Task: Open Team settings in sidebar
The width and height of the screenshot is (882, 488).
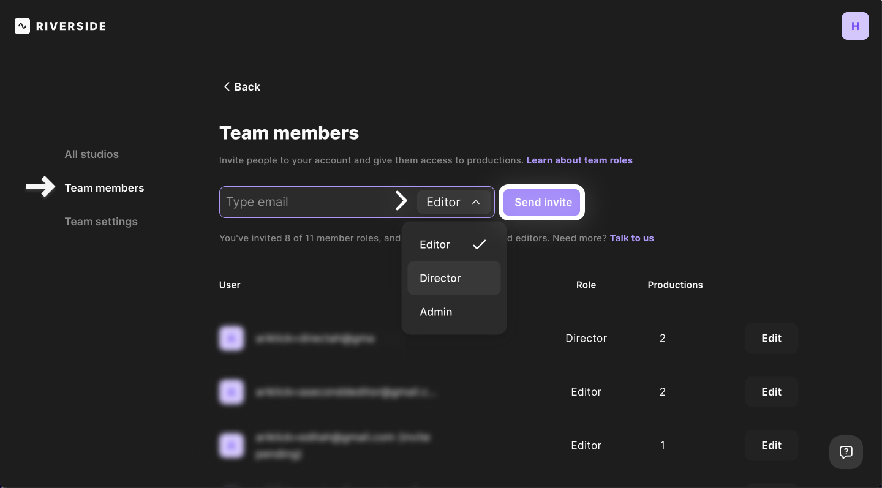Action: (101, 222)
